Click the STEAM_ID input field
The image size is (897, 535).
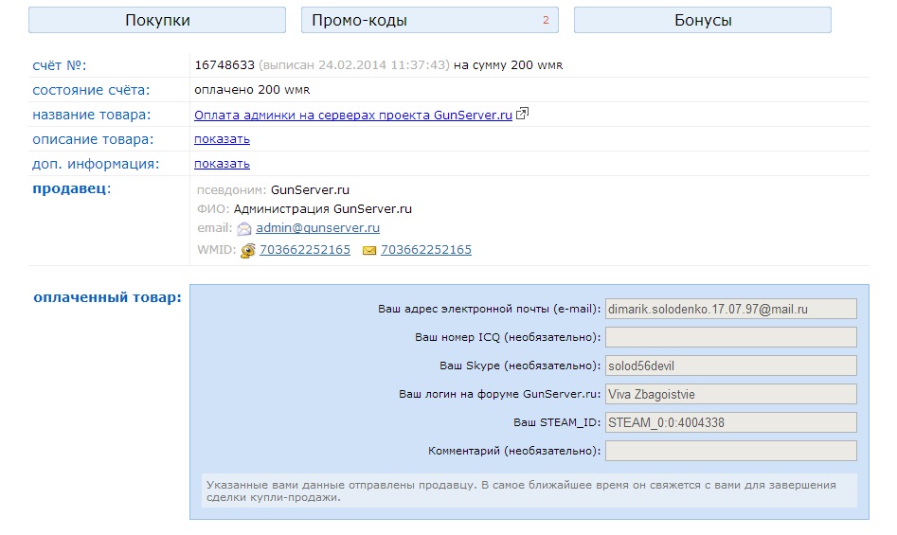pos(730,422)
